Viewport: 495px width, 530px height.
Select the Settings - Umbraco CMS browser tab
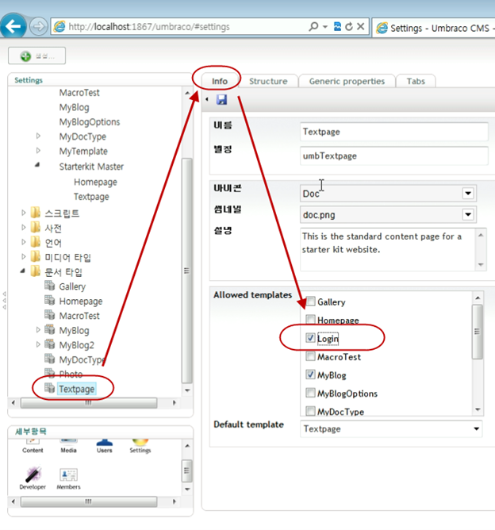point(434,28)
